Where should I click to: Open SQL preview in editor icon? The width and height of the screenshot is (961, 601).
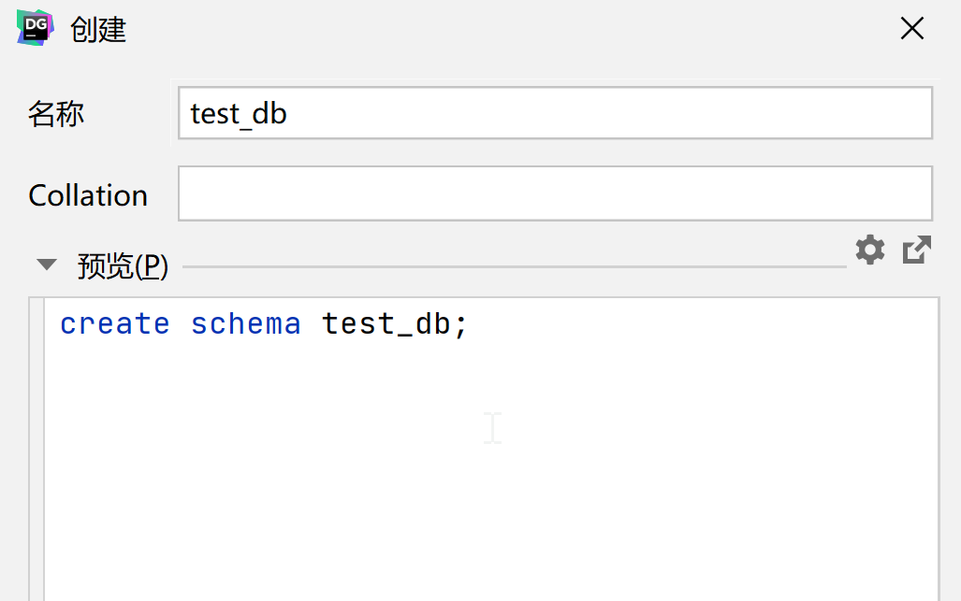(x=917, y=250)
